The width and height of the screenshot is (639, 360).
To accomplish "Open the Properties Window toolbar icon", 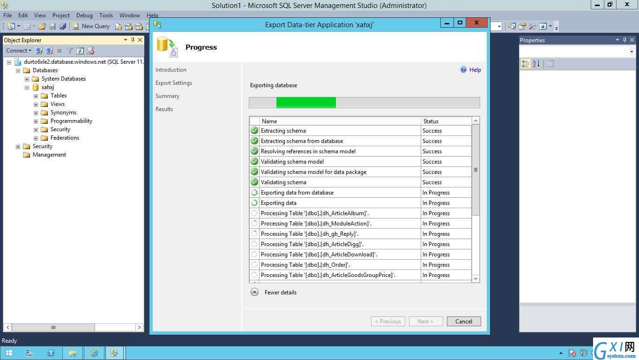I will pos(522,26).
